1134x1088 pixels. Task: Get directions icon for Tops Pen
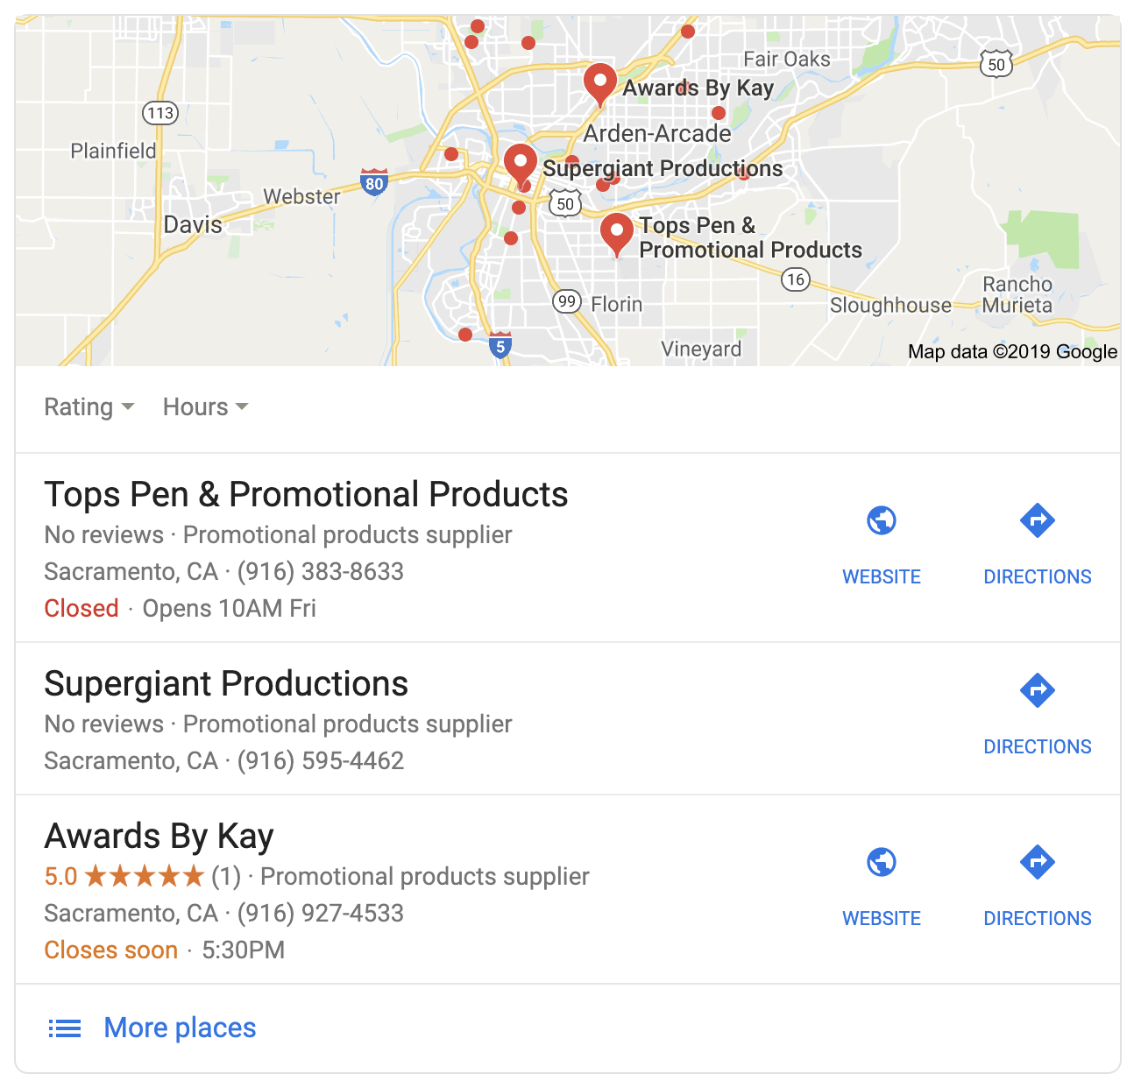pos(1038,520)
